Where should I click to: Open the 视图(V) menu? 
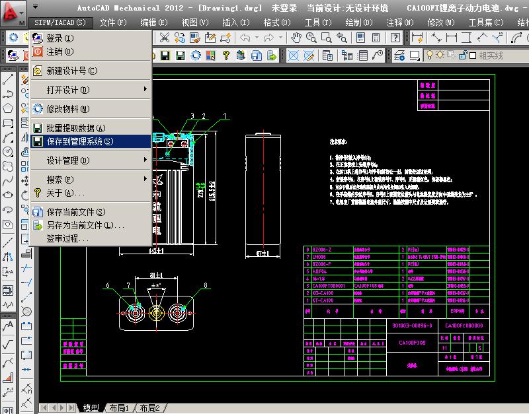pyautogui.click(x=195, y=22)
